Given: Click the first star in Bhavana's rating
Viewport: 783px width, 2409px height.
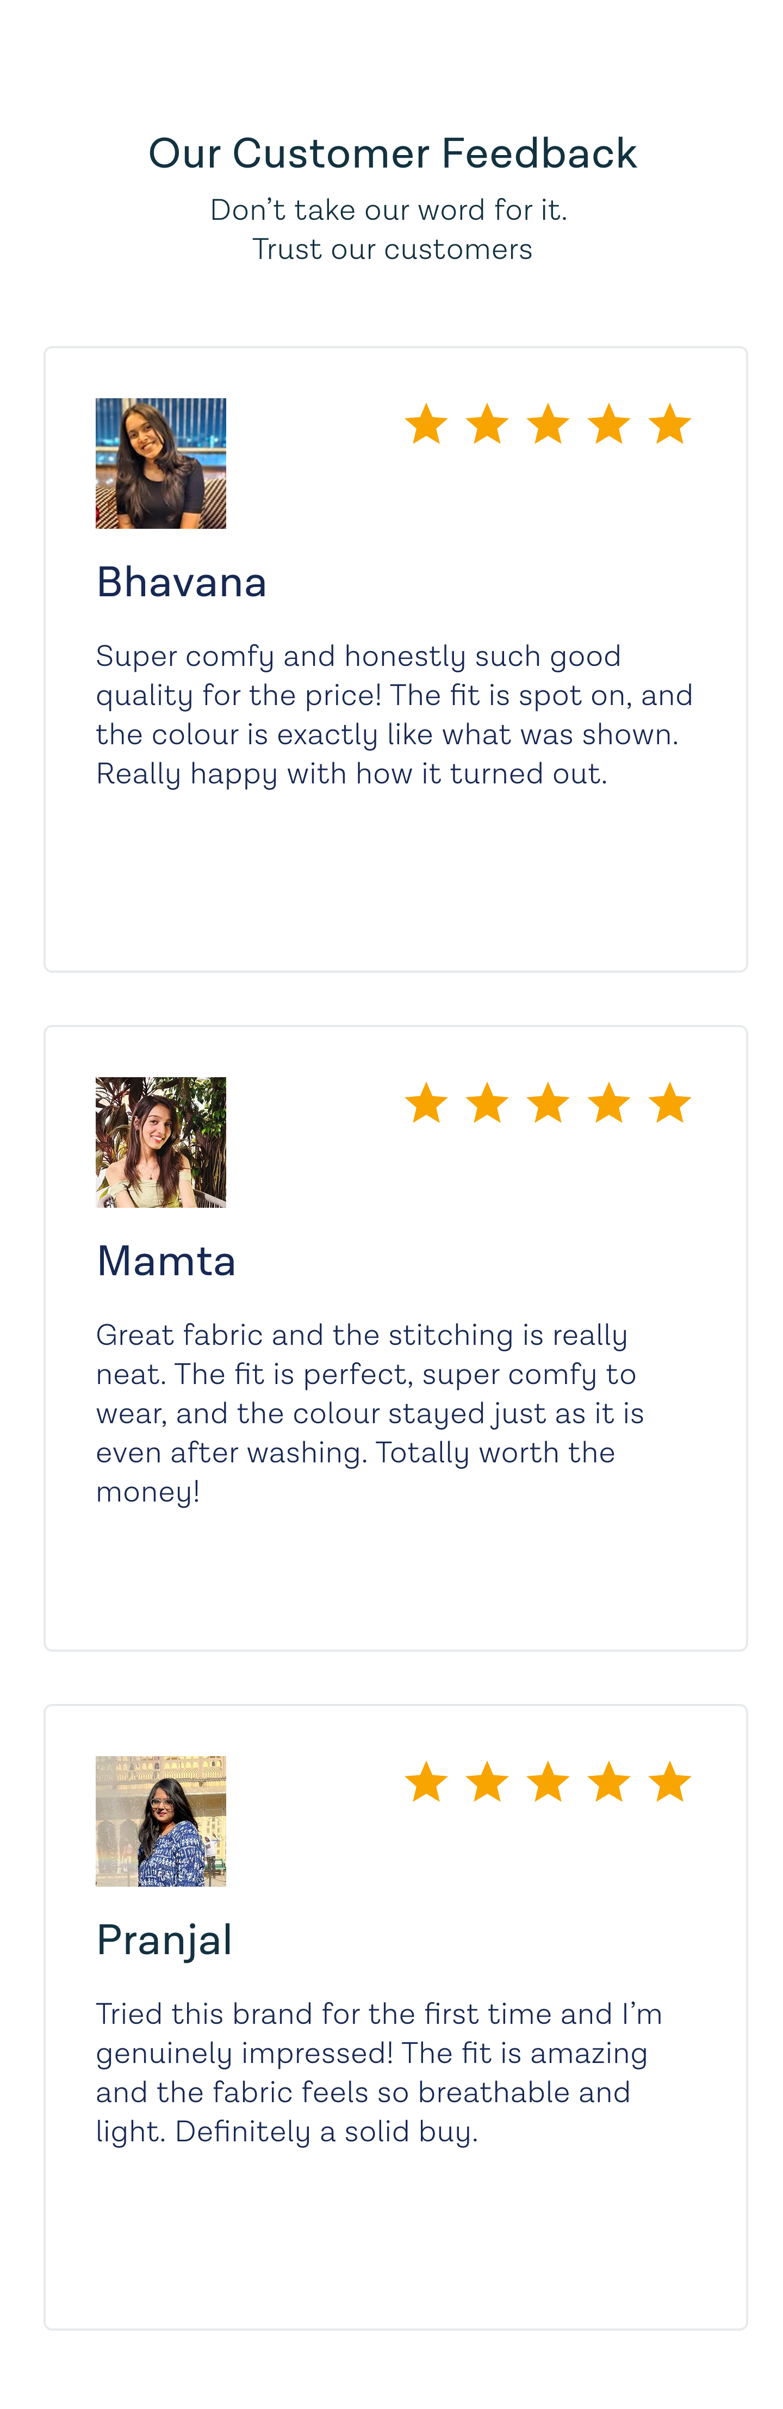Looking at the screenshot, I should pyautogui.click(x=426, y=424).
